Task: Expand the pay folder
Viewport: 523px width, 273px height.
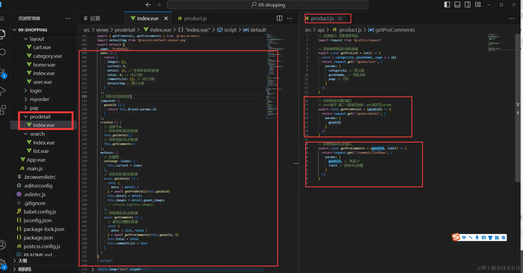Action: click(34, 108)
